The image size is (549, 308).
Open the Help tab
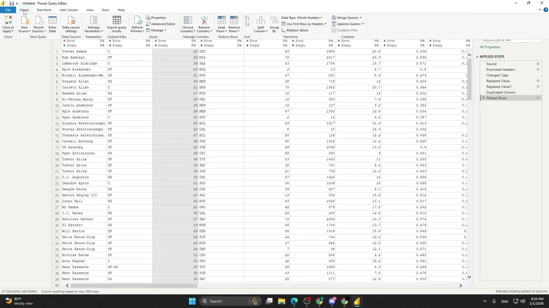121,10
